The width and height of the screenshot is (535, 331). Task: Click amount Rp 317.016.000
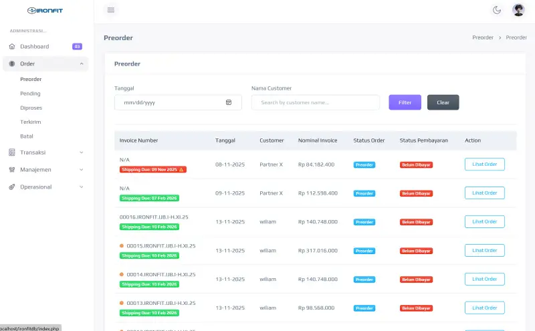coord(318,251)
